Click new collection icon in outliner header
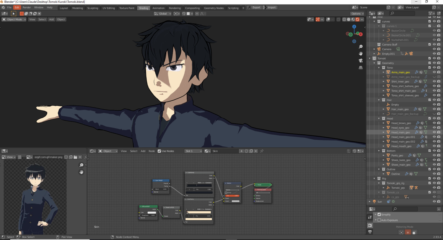The height and width of the screenshot is (240, 443). coord(439,13)
